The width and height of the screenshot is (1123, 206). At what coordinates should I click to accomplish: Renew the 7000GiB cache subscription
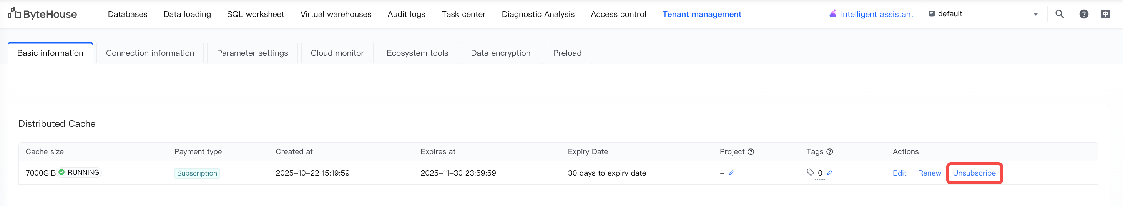(x=929, y=173)
